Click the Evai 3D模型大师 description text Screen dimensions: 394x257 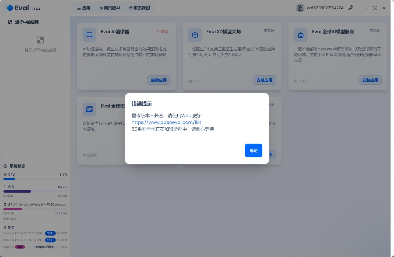232,52
